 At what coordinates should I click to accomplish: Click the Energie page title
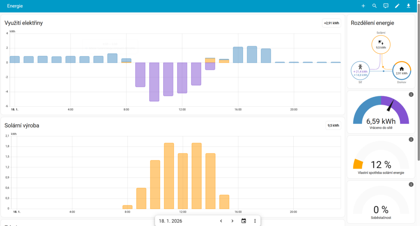tap(15, 6)
